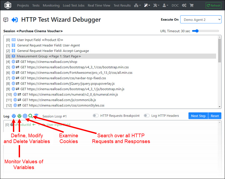Click globe icon of /shop request row
The width and height of the screenshot is (225, 179).
pos(13,62)
